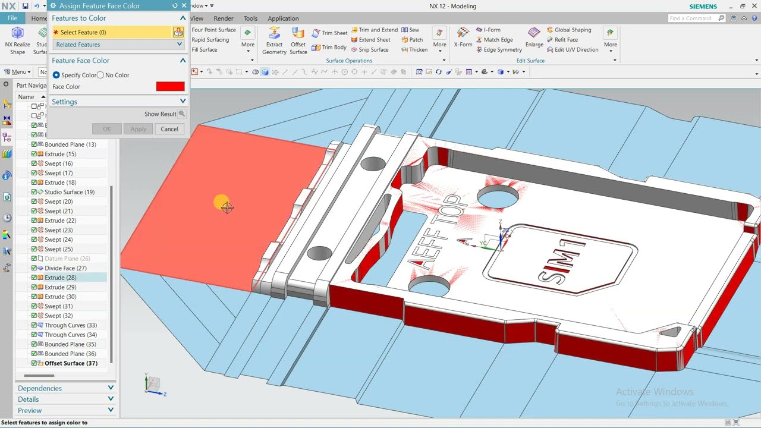Image resolution: width=761 pixels, height=428 pixels.
Task: Select the Specify Color radio button
Action: [56, 75]
